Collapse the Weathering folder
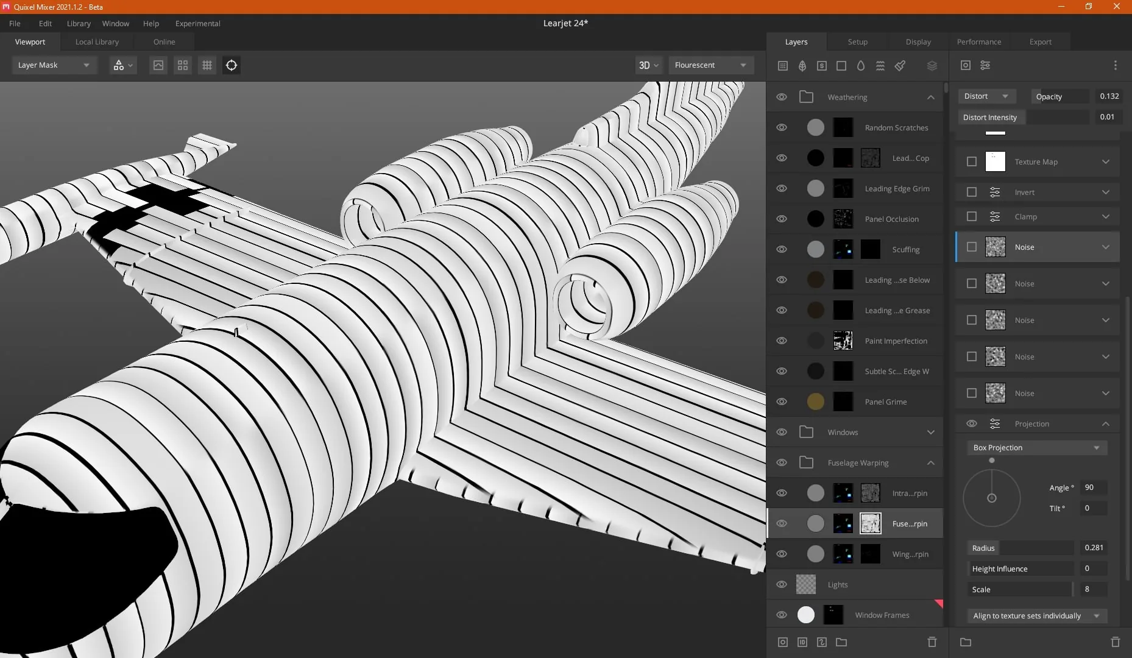Screen dimensions: 1132x658 pyautogui.click(x=931, y=97)
